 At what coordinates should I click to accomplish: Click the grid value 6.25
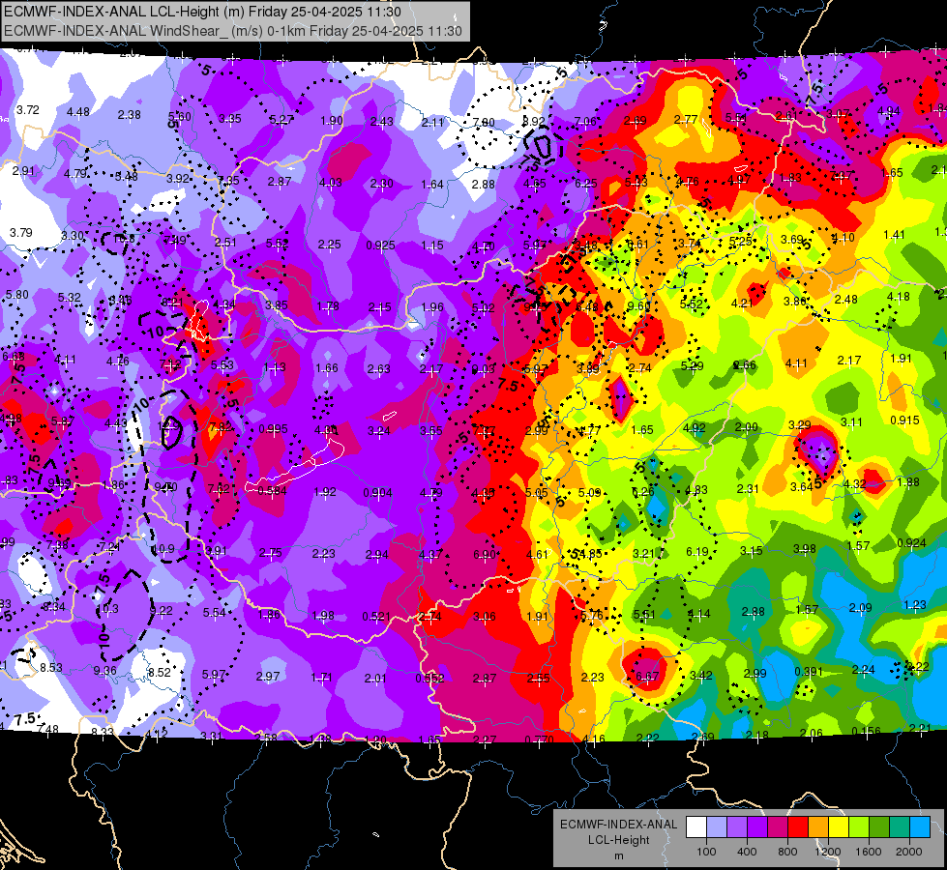[x=586, y=184]
